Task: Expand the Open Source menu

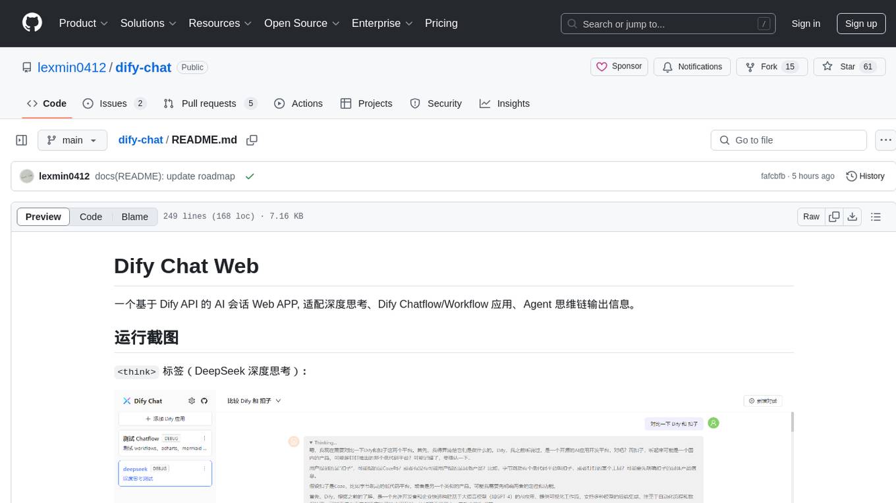Action: point(302,23)
